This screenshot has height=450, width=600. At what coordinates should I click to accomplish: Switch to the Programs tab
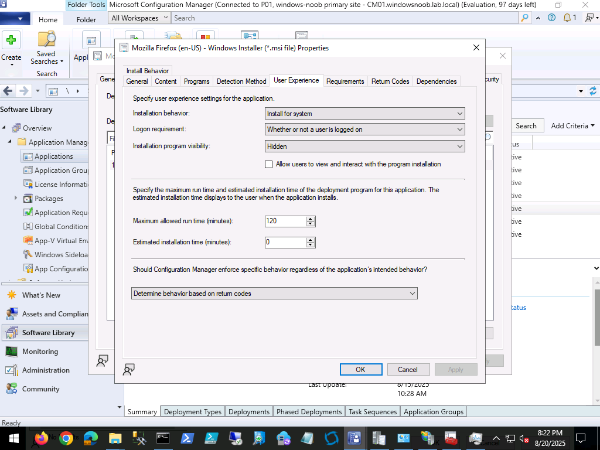coord(197,81)
